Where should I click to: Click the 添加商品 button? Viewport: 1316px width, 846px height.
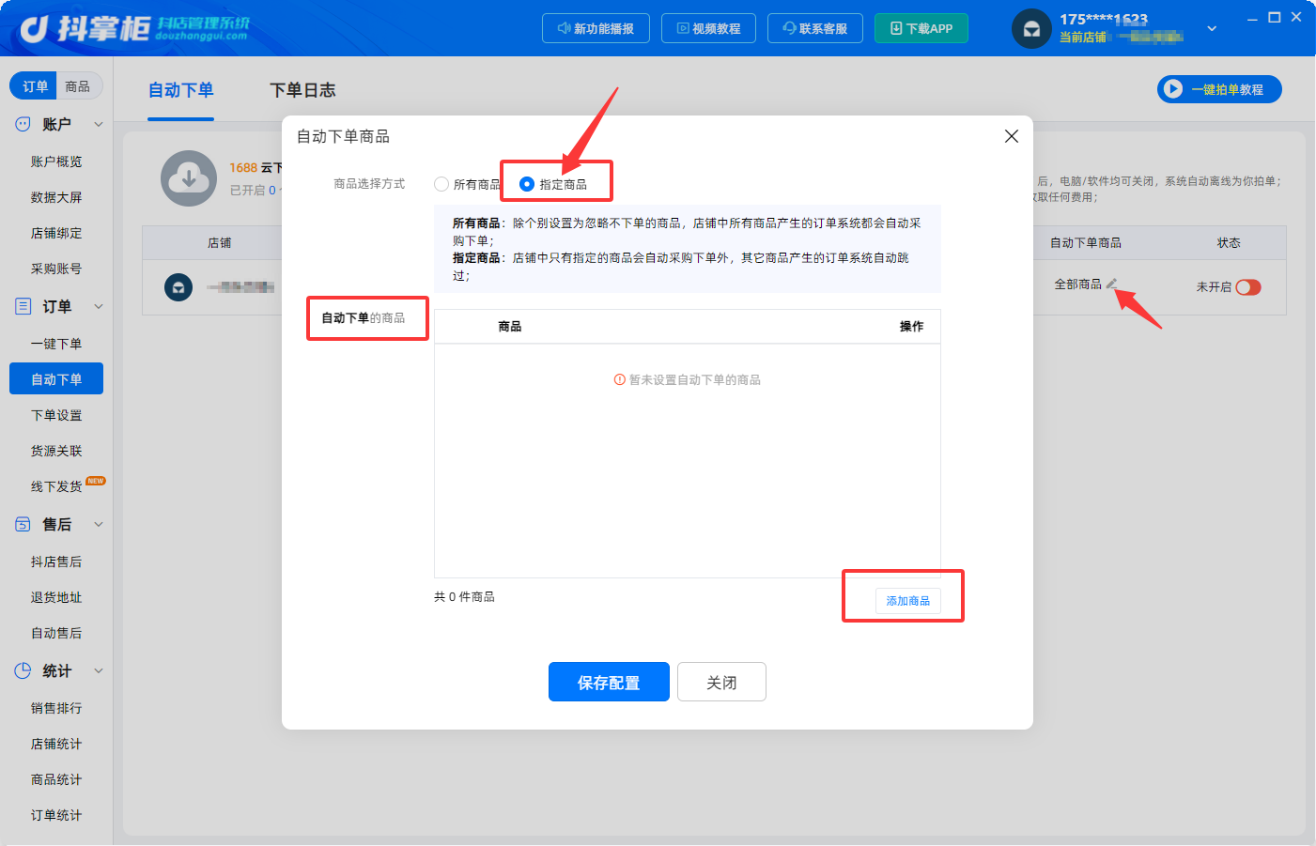pos(908,601)
